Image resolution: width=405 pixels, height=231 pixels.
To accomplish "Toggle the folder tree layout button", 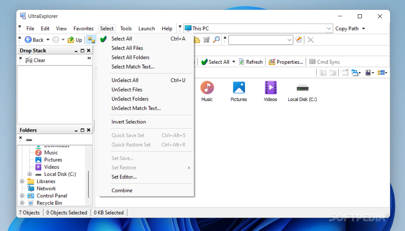I will point(91,40).
